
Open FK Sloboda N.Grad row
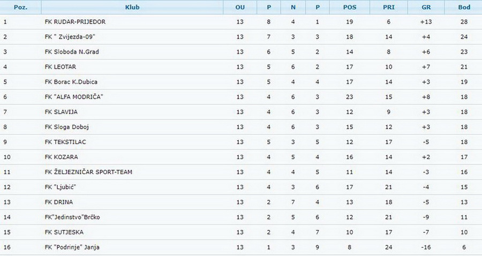(241, 52)
